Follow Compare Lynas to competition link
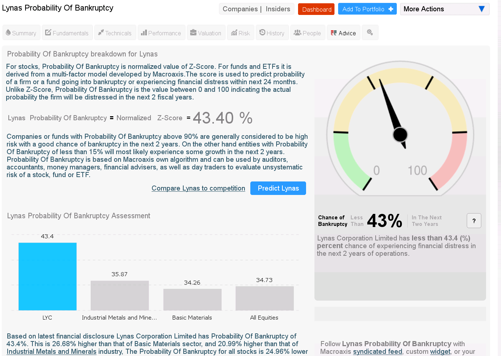The width and height of the screenshot is (501, 356). (198, 188)
